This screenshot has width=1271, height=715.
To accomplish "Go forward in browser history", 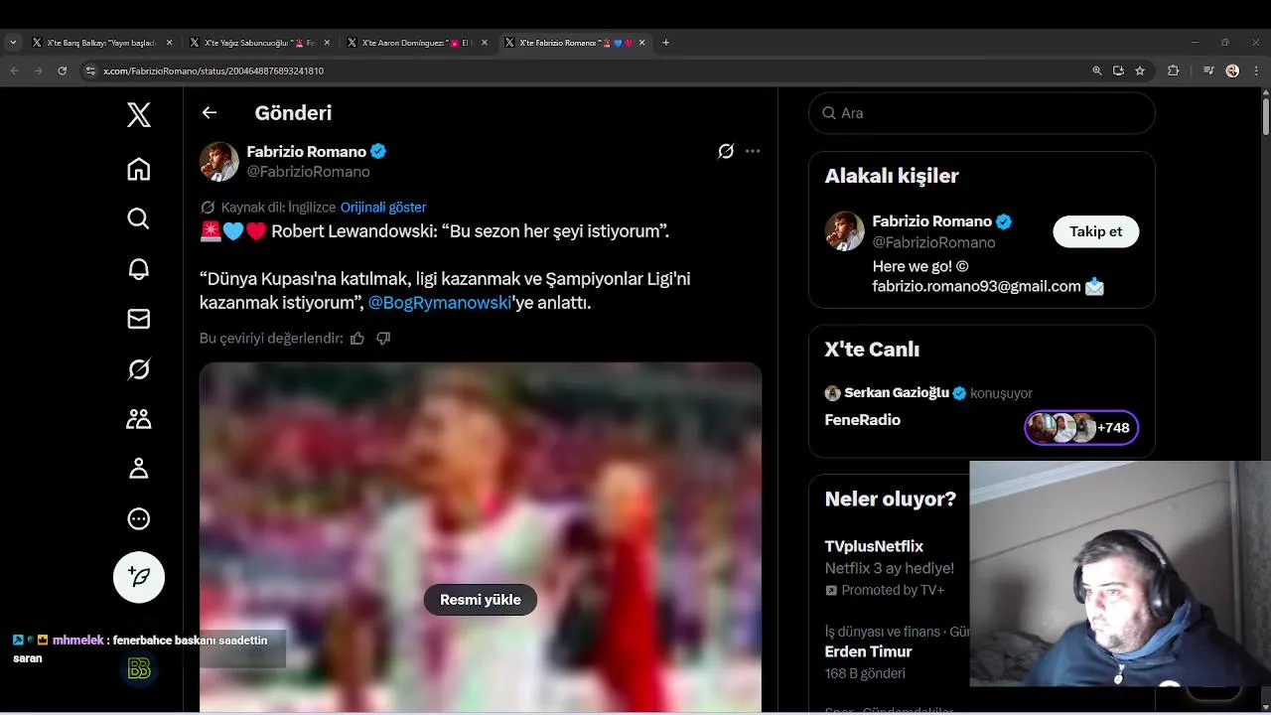I will pyautogui.click(x=39, y=71).
